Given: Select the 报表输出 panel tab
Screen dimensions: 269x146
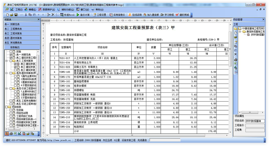Looking at the screenshot, I should pyautogui.click(x=22, y=47).
